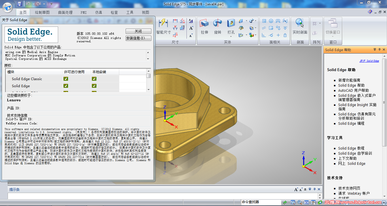Viewport: 387px width, 206px height.
Task: Click the Fit view icon in status bar
Action: [306, 202]
